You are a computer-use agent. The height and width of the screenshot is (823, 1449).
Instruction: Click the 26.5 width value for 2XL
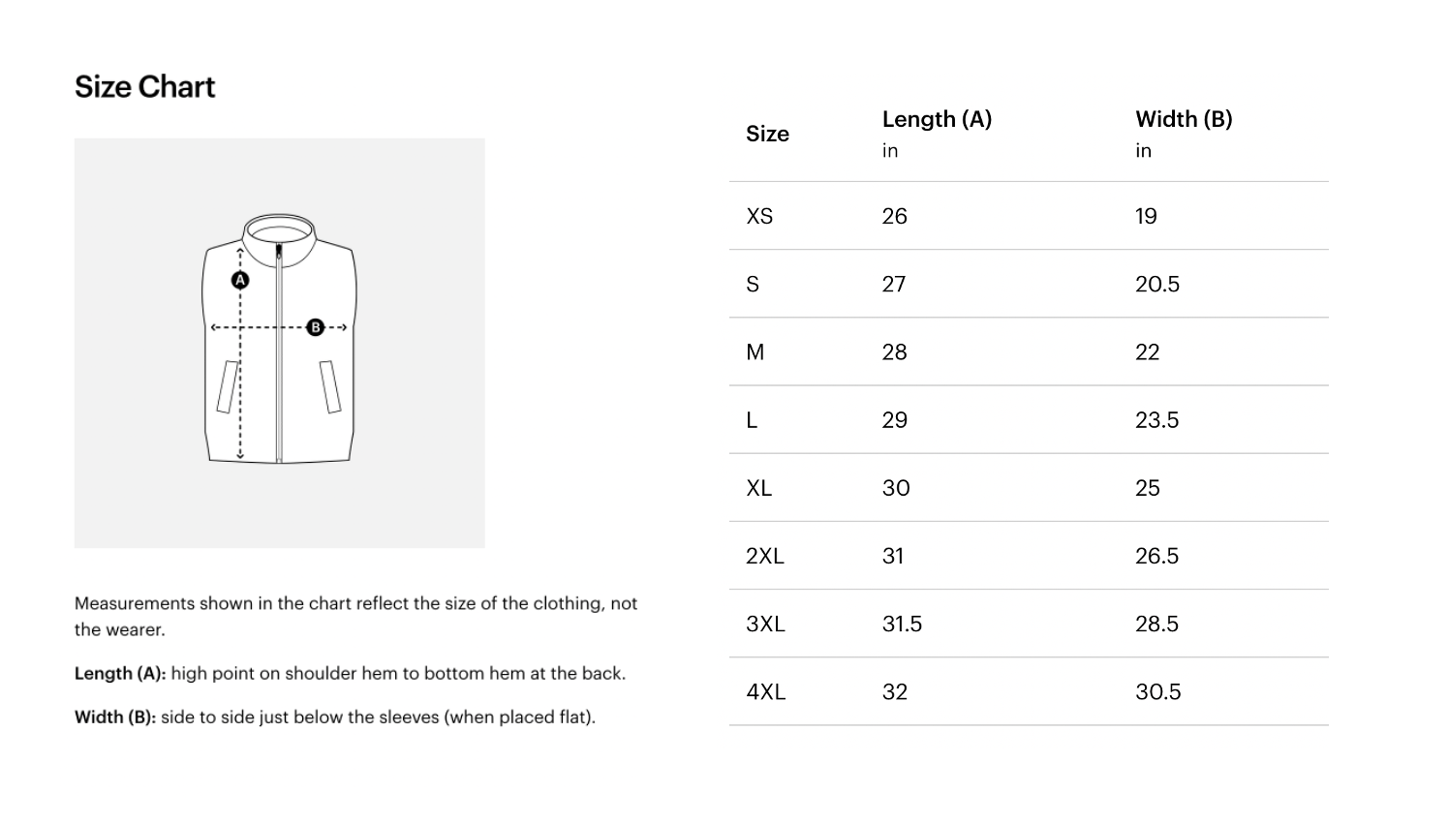click(1157, 556)
